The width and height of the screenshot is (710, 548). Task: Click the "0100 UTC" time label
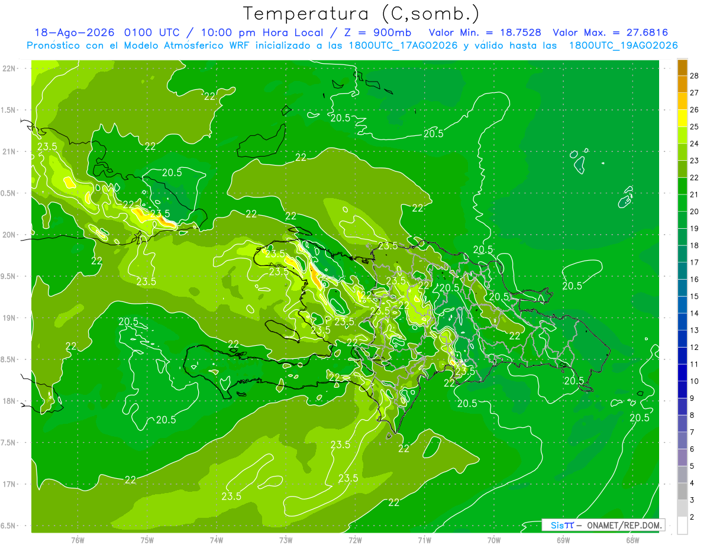point(151,33)
